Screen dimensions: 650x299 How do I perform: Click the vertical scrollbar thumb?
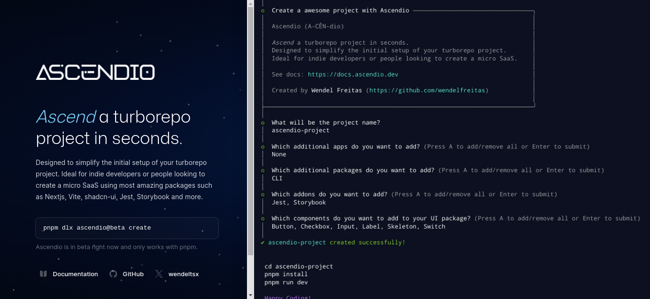coord(251,131)
